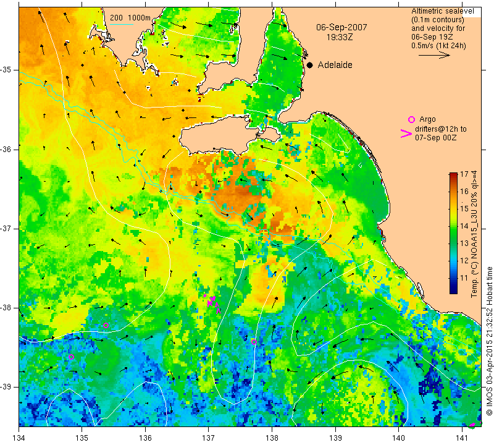The width and height of the screenshot is (494, 445).
Task: Click the longitude label 139
Action: pos(335,438)
